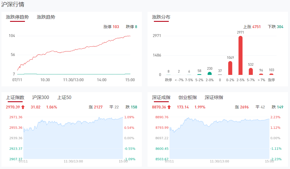
Task: Click the green 58 bar for 5-2% decliners
Action: pos(199,74)
